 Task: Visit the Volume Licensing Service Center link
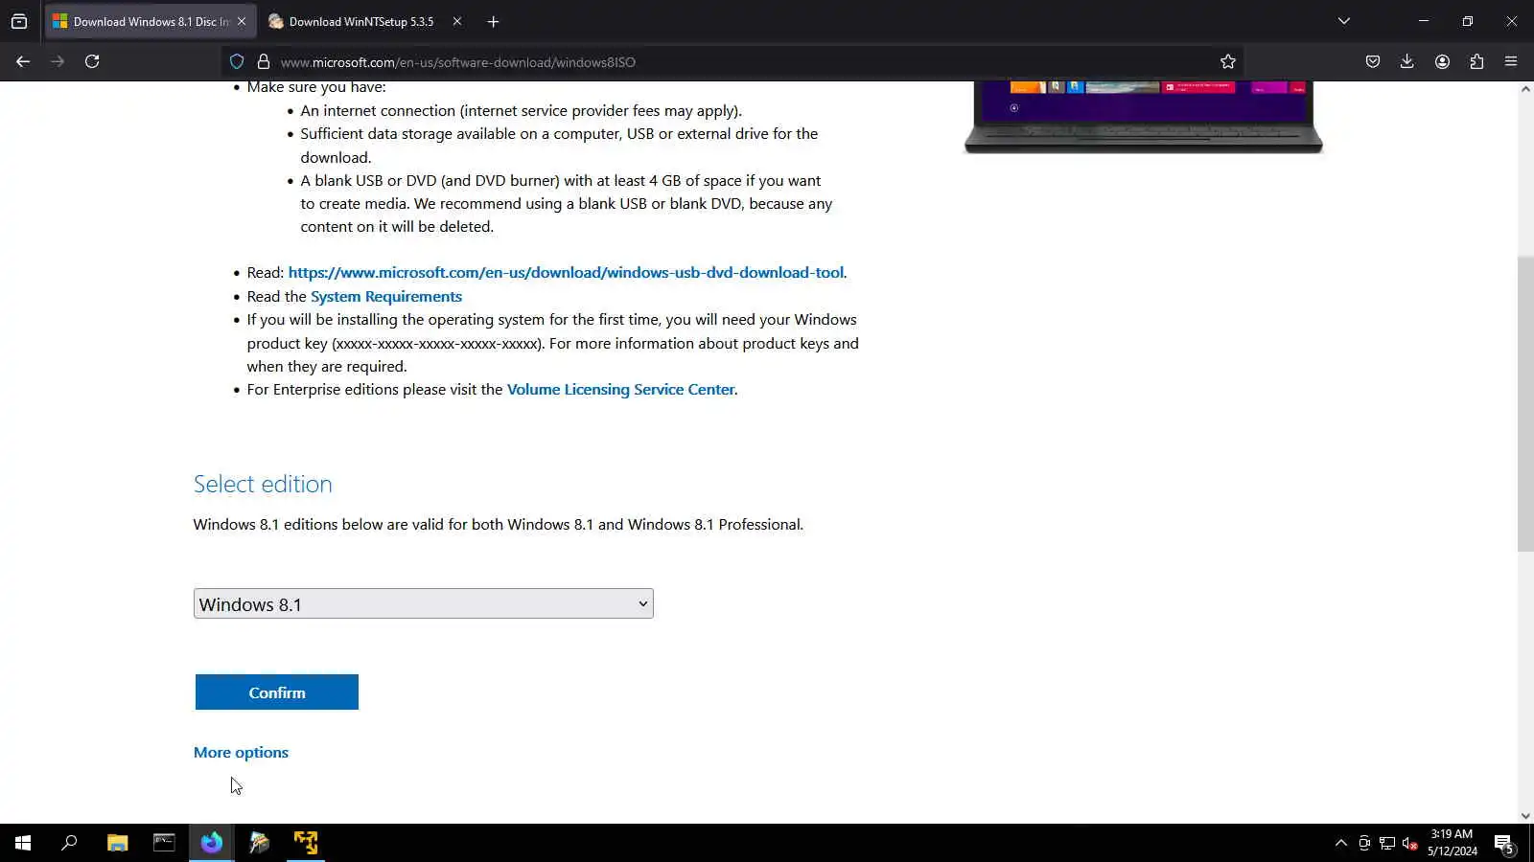620,389
